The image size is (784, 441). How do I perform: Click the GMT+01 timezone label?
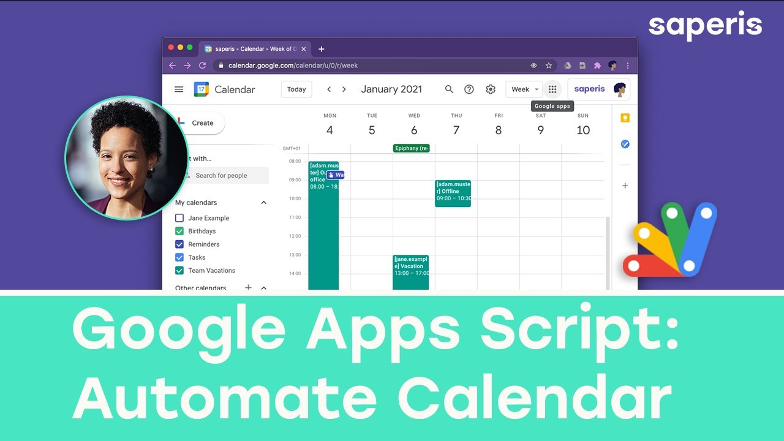[x=292, y=148]
